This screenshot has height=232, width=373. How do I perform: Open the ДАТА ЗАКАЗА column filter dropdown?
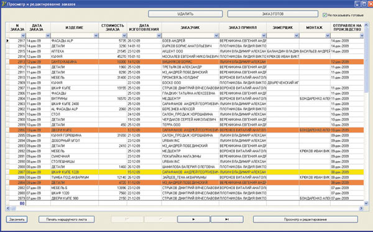coord(48,35)
